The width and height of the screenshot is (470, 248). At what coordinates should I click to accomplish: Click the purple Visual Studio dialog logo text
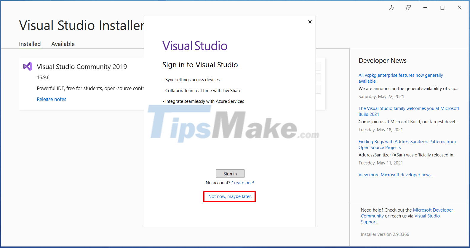pos(195,46)
